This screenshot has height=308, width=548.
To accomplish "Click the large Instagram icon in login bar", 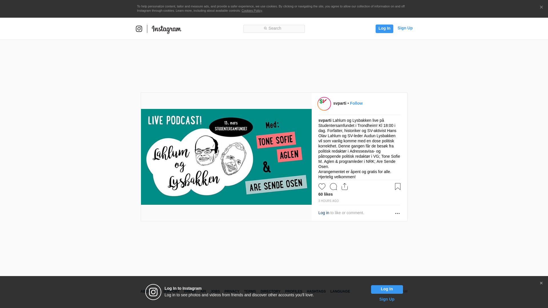I will click(153, 292).
